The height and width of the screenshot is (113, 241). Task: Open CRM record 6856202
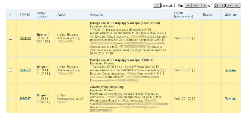tap(25, 70)
